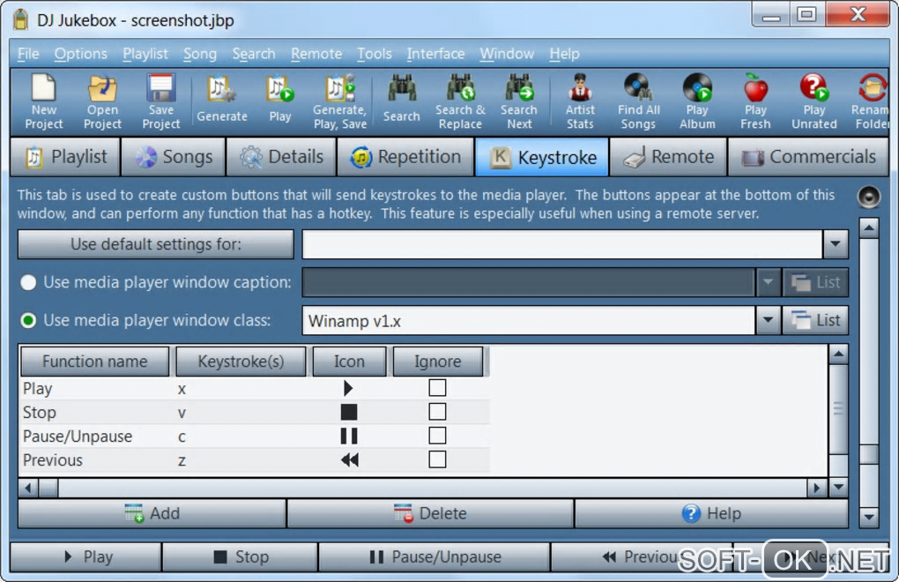Viewport: 899px width, 582px height.
Task: Switch to the Commercials tab
Action: [x=808, y=157]
